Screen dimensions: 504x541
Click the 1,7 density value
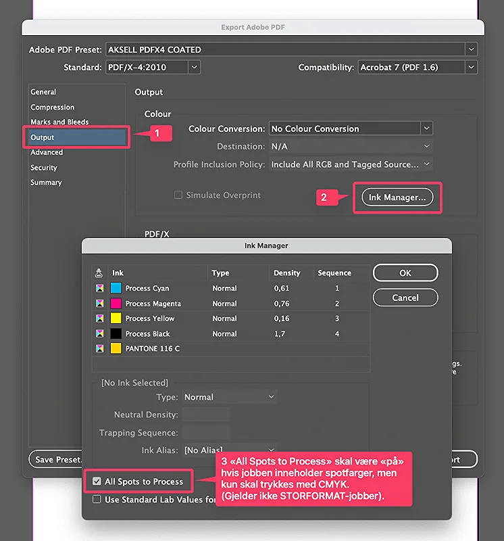280,333
